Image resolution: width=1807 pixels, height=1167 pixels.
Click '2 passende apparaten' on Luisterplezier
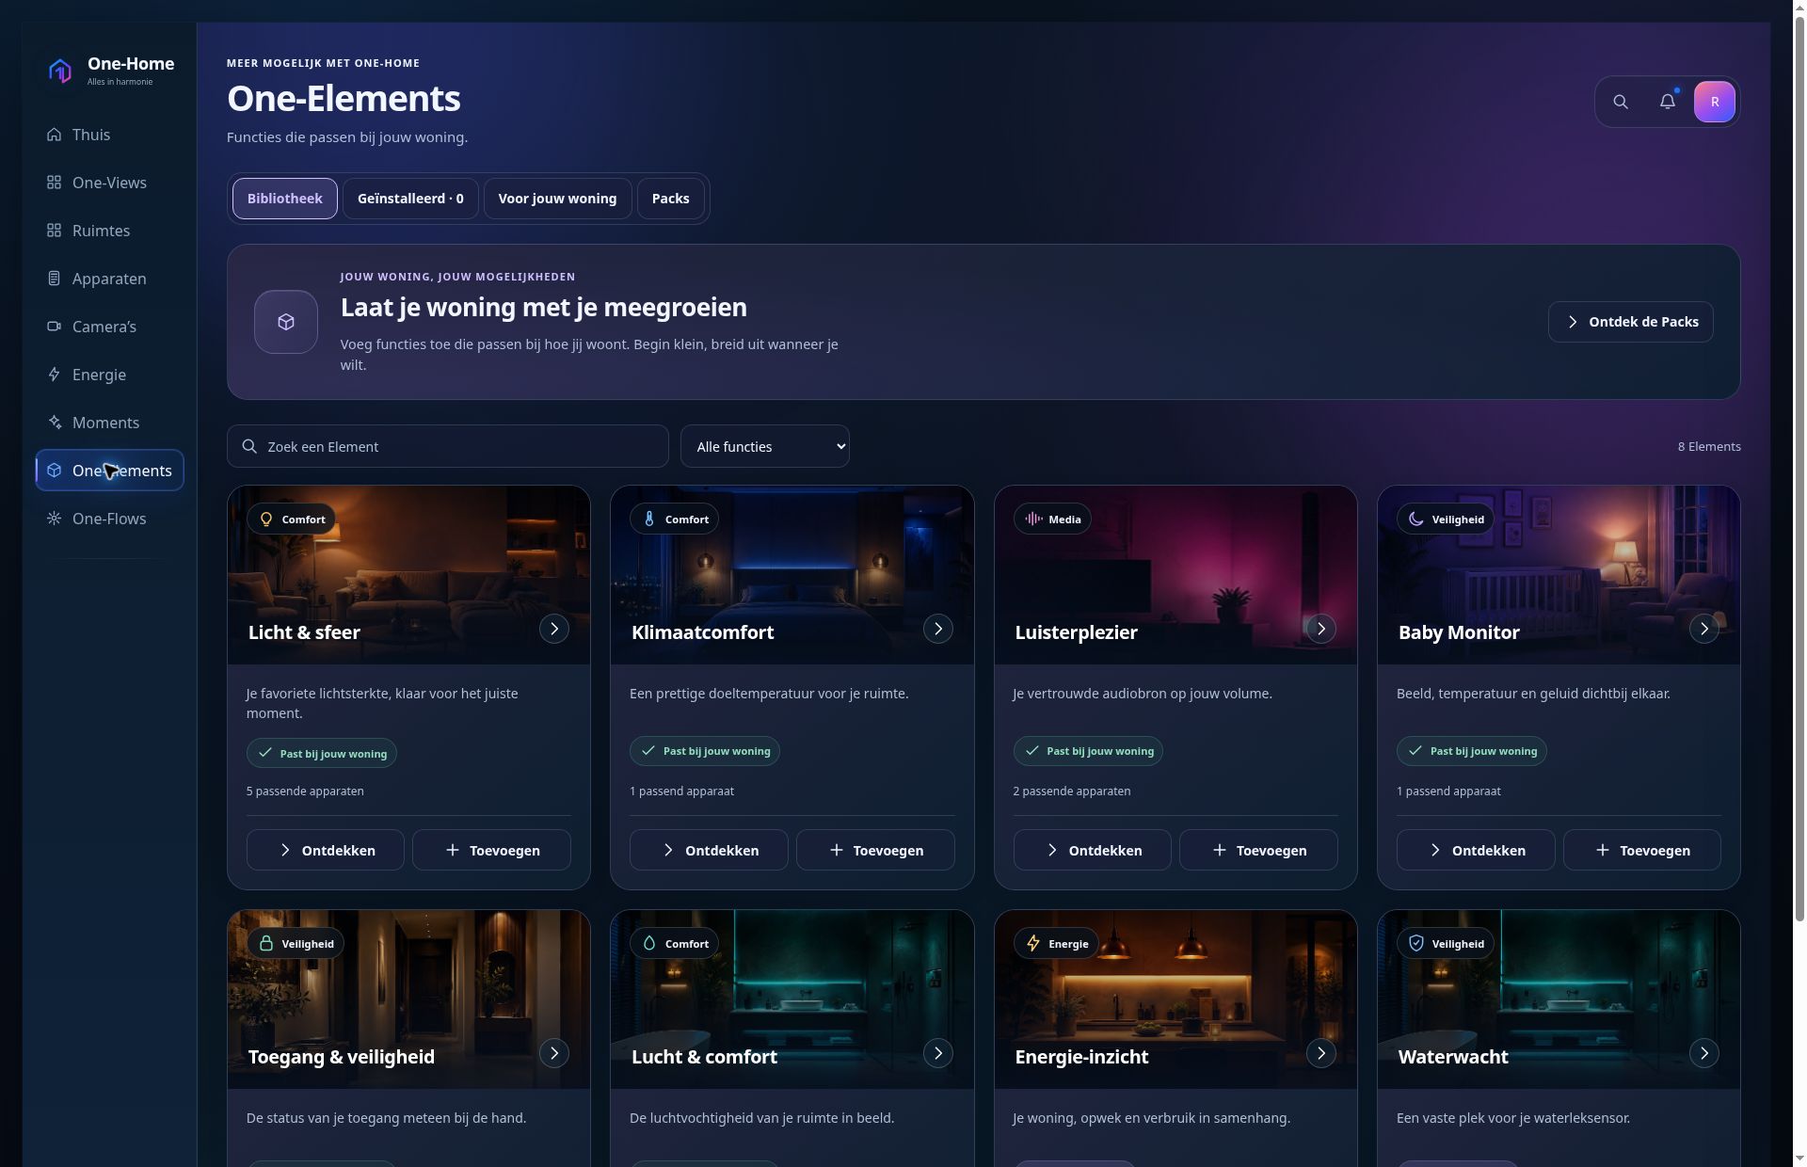1072,791
